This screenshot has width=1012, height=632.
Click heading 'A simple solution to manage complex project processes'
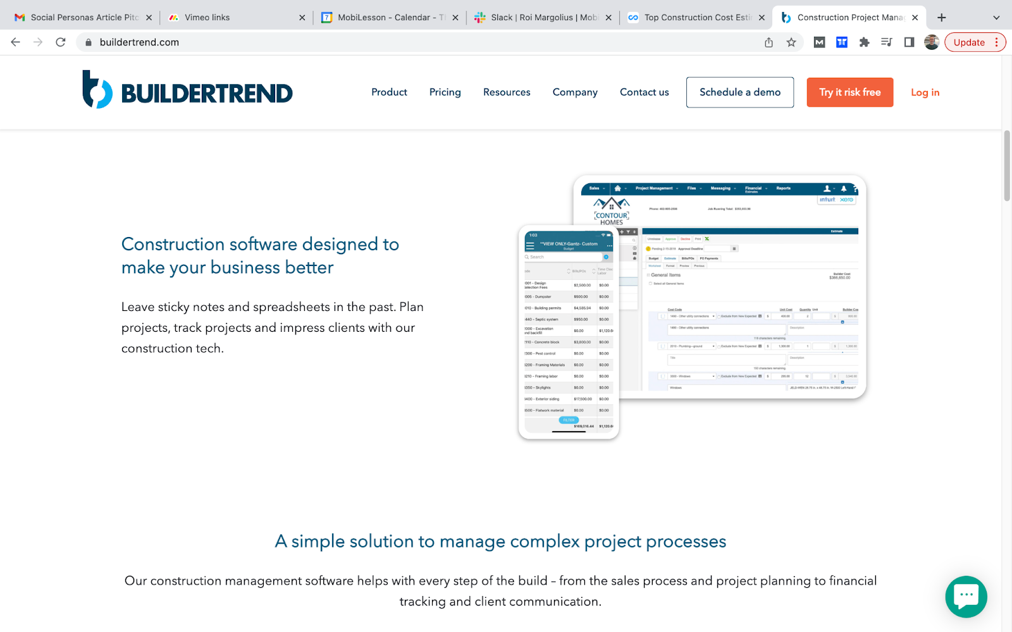click(500, 542)
